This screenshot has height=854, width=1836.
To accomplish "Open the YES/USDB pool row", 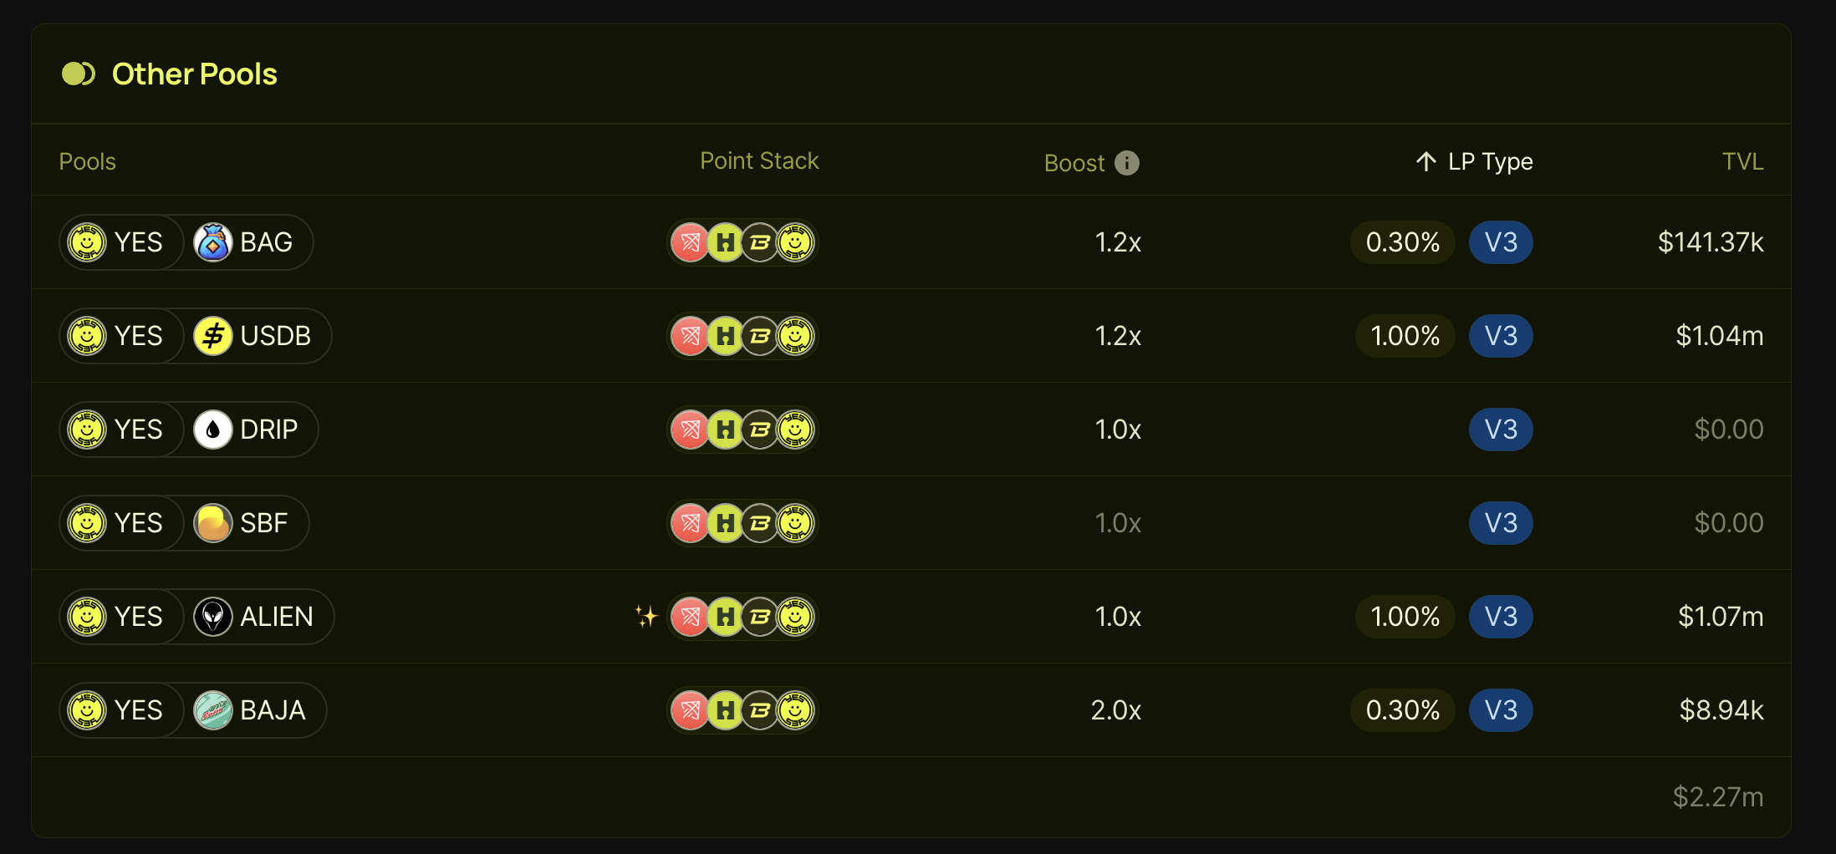I will [911, 336].
